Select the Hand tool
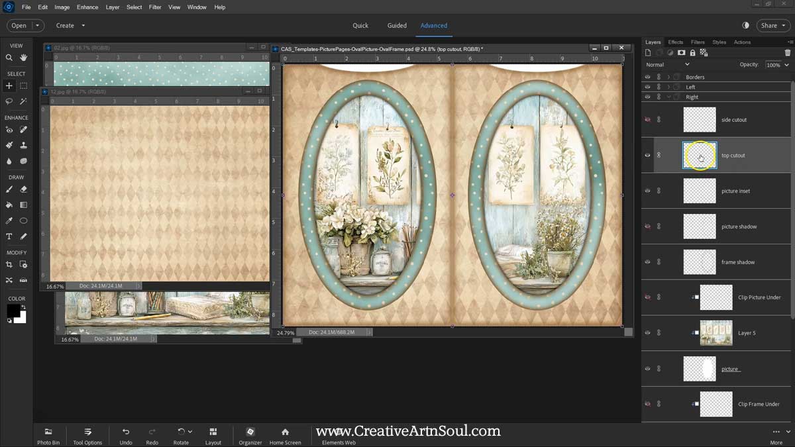 (x=24, y=58)
